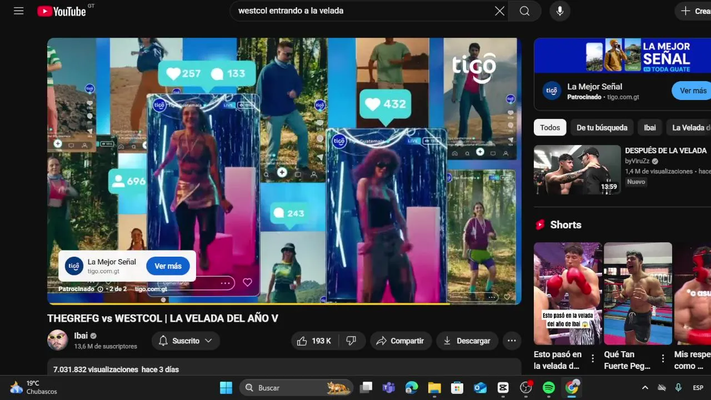Go to YouTube home via logo
This screenshot has width=711, height=400.
click(x=62, y=11)
